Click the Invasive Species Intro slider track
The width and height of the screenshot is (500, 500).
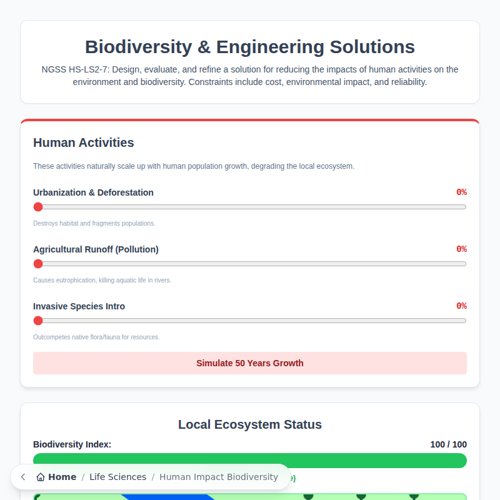[250, 320]
